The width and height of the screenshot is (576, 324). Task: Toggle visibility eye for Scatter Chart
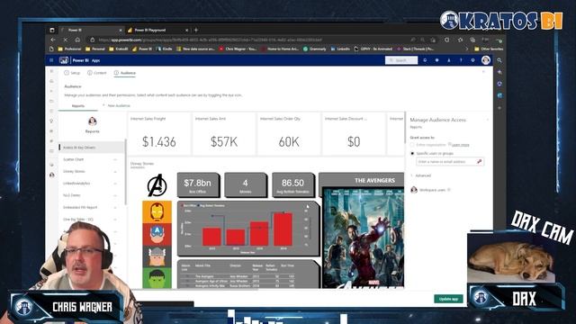[x=115, y=160]
